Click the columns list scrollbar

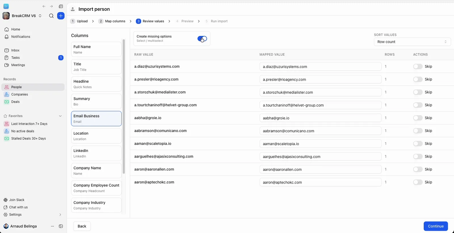point(124,107)
